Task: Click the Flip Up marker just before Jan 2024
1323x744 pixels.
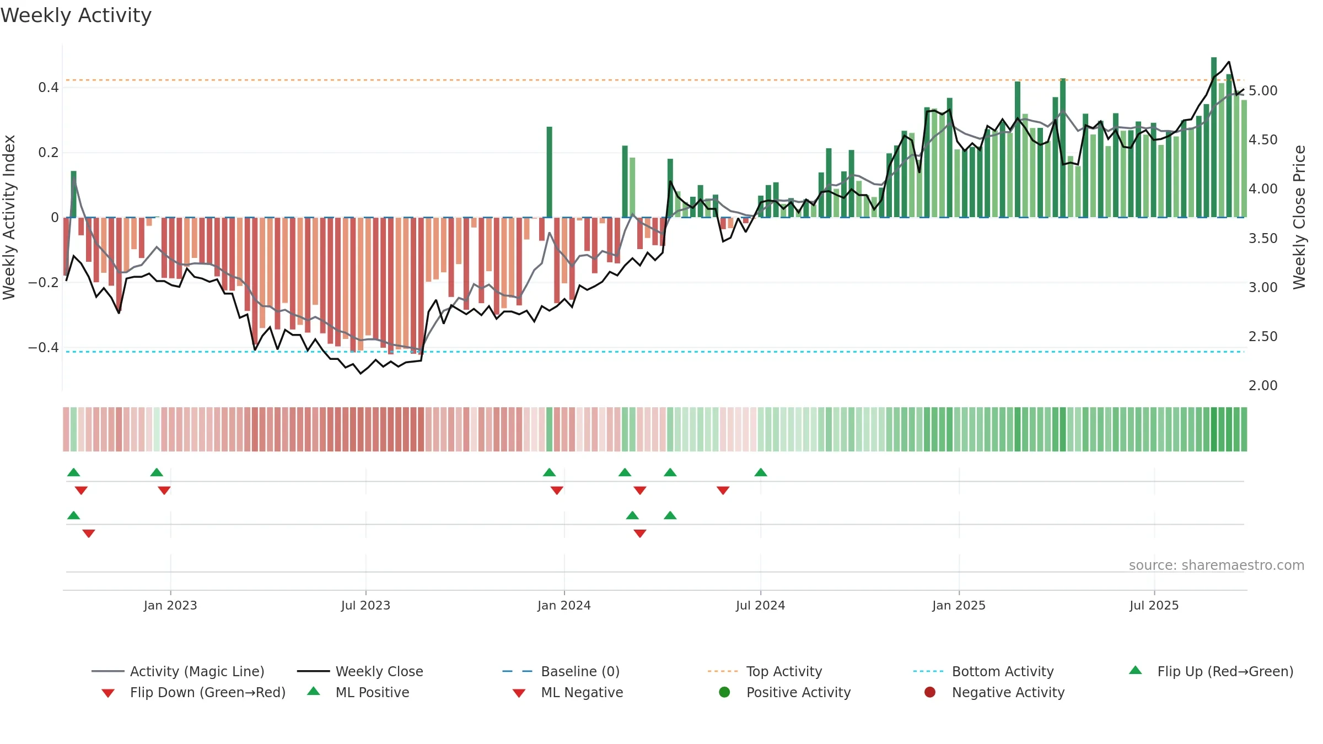Action: [549, 472]
